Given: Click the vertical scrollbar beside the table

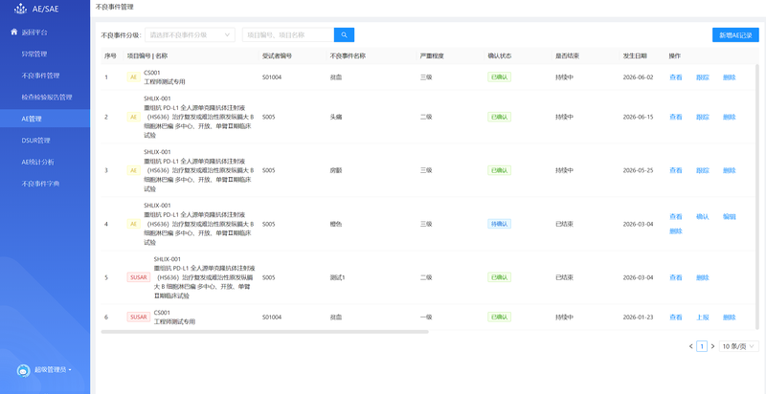Looking at the screenshot, I should pyautogui.click(x=757, y=195).
